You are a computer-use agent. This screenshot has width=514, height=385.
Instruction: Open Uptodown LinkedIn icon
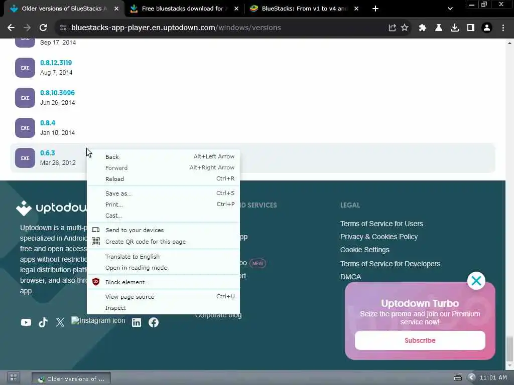(137, 322)
